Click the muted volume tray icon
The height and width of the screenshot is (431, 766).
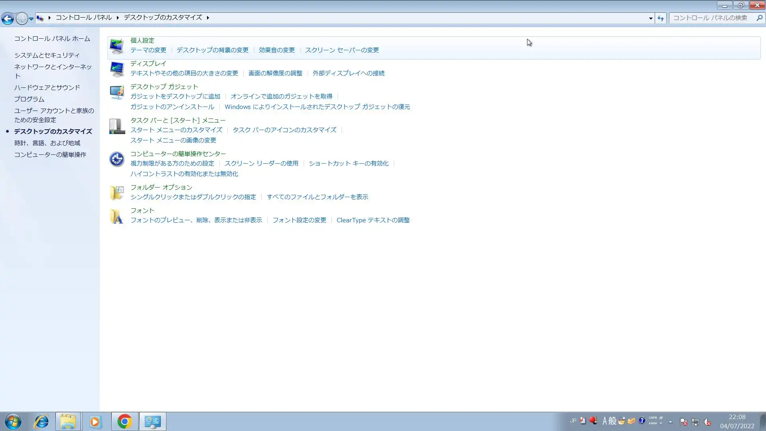point(707,422)
